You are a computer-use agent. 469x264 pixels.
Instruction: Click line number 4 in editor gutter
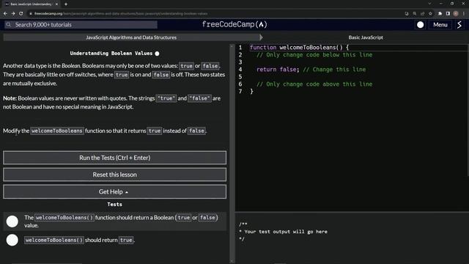point(240,70)
